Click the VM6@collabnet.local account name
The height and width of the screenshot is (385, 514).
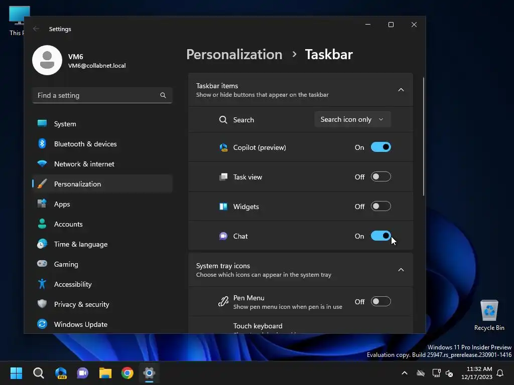[x=97, y=66]
